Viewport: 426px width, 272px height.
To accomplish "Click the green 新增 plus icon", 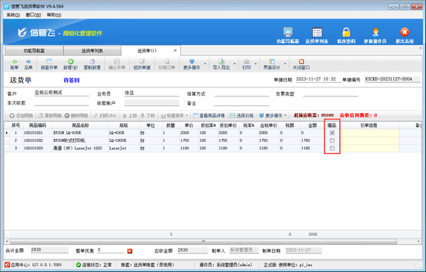I will [x=71, y=62].
